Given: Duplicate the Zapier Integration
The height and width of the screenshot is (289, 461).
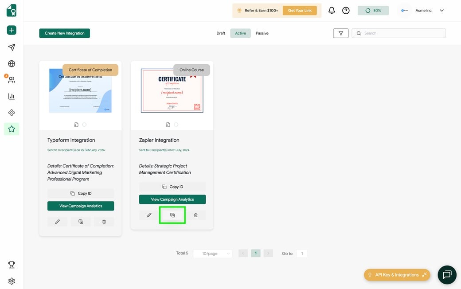Looking at the screenshot, I should coord(172,215).
